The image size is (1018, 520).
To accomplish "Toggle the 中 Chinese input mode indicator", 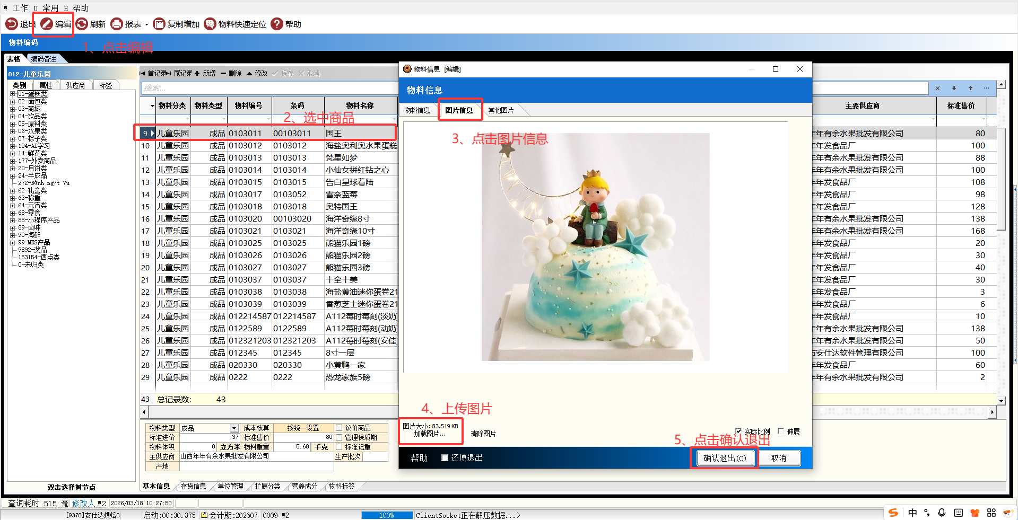I will click(912, 513).
